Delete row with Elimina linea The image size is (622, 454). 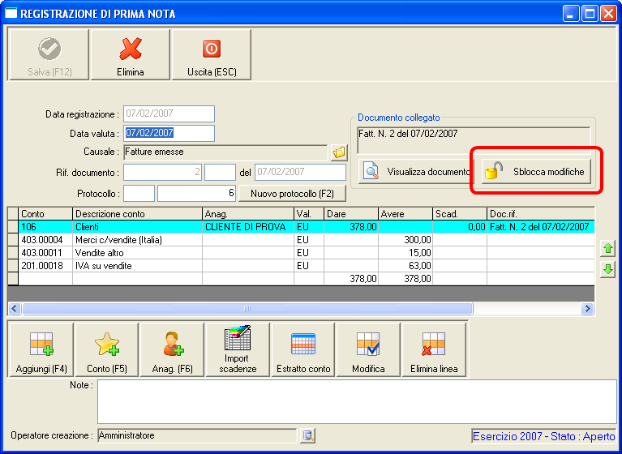(434, 349)
